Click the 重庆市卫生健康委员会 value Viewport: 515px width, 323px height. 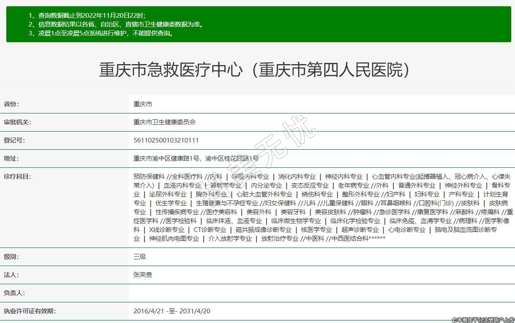165,122
